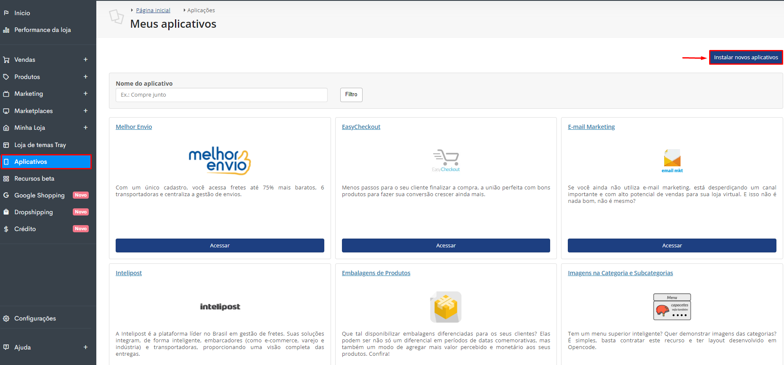Viewport: 784px width, 365px height.
Task: Expand the Marketing submenu plus sign
Action: click(x=85, y=94)
